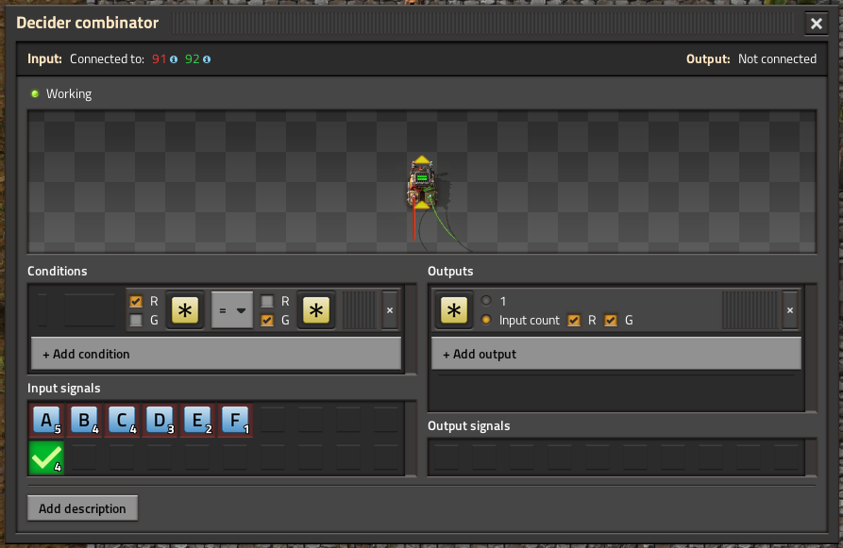Click the Add output button
843x548 pixels.
pos(616,354)
